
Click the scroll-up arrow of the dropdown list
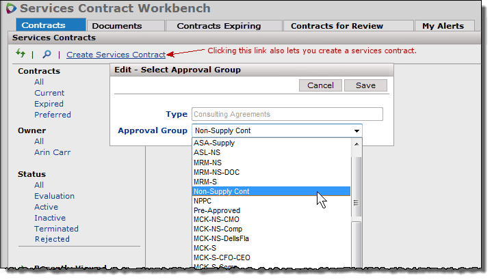coord(357,143)
